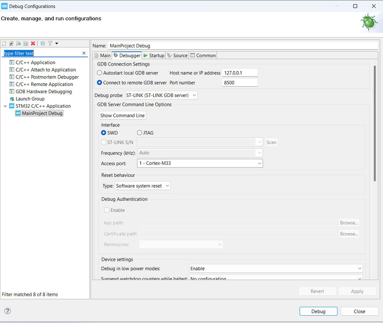Viewport: 383px width, 323px height.
Task: Click the filter launch configurations funnel icon
Action: (x=50, y=44)
